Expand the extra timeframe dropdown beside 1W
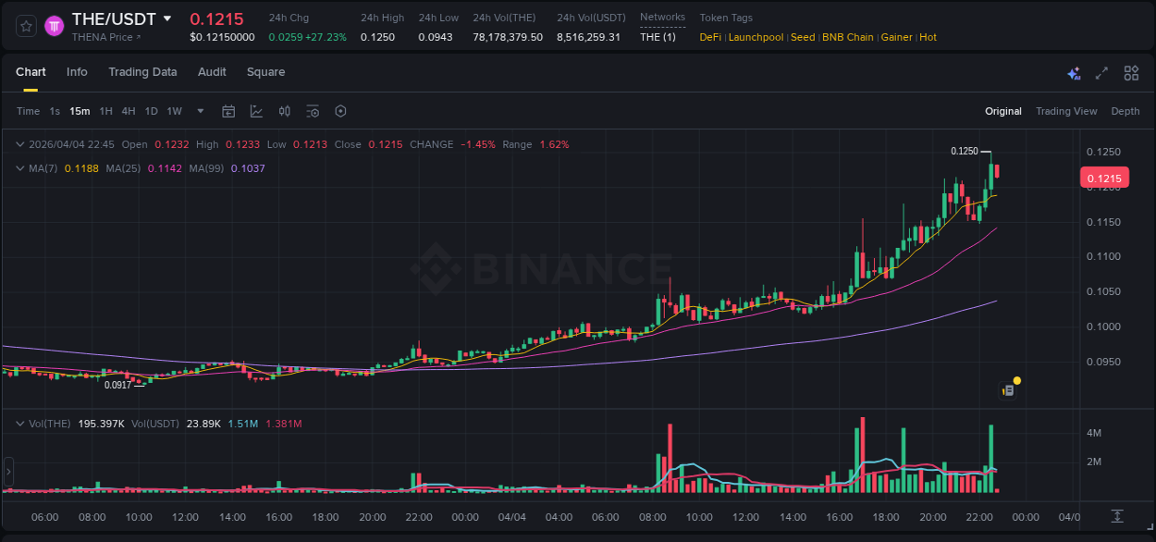The height and width of the screenshot is (542, 1156). (199, 110)
